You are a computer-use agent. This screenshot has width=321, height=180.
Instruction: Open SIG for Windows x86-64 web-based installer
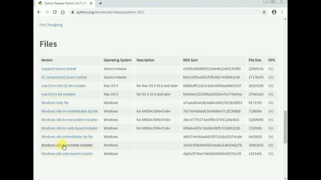click(x=271, y=128)
